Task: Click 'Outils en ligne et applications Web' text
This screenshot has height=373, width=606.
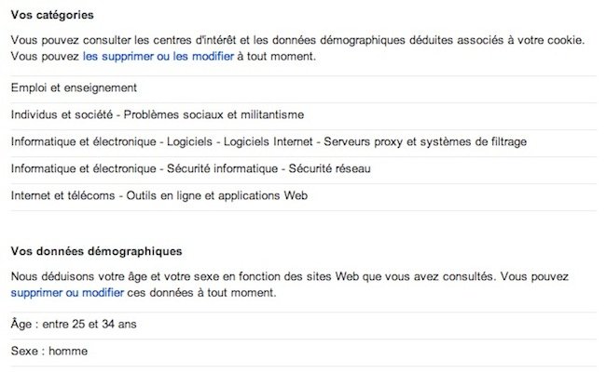Action: click(x=217, y=196)
